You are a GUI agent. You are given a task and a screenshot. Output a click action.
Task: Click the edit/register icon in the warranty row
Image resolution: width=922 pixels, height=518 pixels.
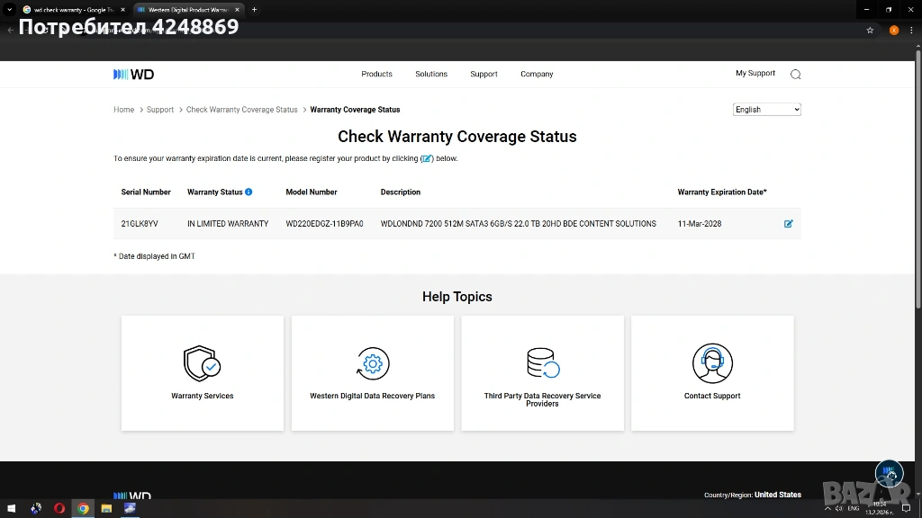tap(789, 224)
